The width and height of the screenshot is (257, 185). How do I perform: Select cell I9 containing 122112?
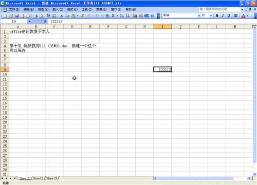(162, 69)
